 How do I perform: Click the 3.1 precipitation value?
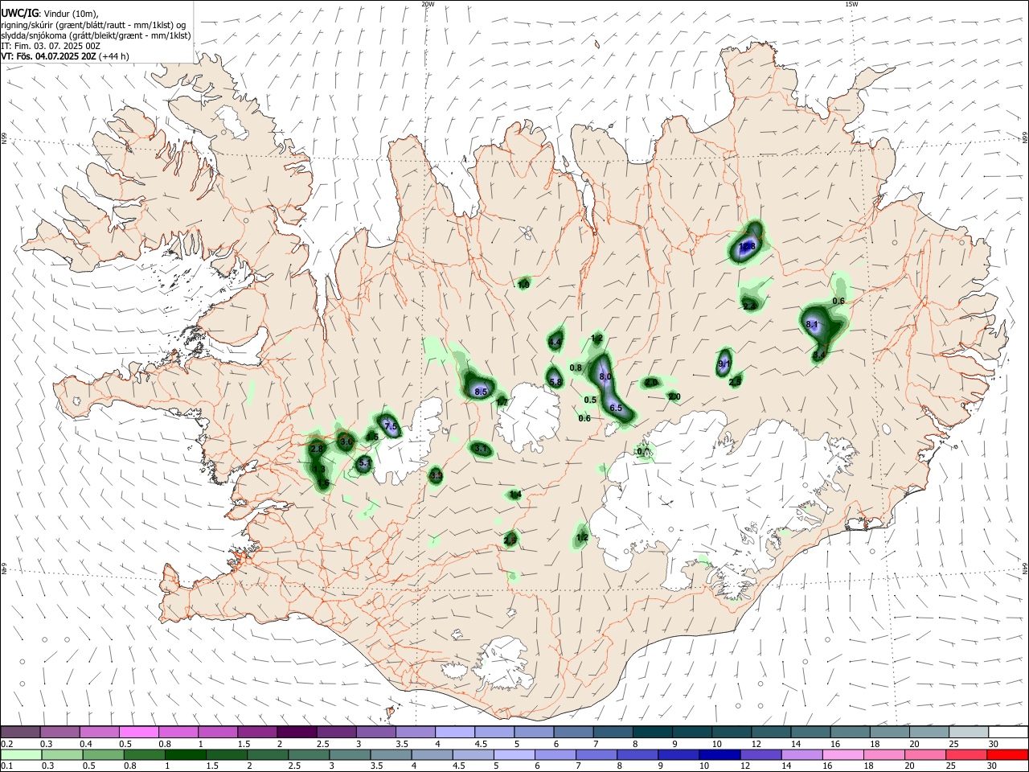pyautogui.click(x=482, y=449)
